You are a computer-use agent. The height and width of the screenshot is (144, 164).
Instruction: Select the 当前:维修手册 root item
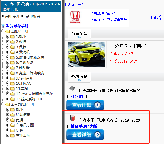pyautogui.click(x=17, y=26)
